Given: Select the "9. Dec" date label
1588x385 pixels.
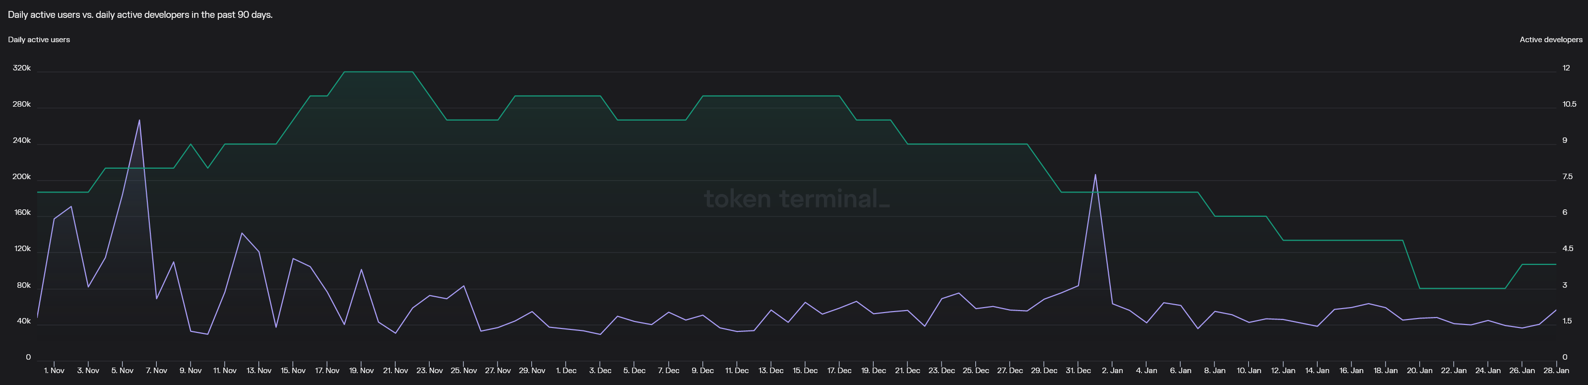Looking at the screenshot, I should [x=703, y=371].
